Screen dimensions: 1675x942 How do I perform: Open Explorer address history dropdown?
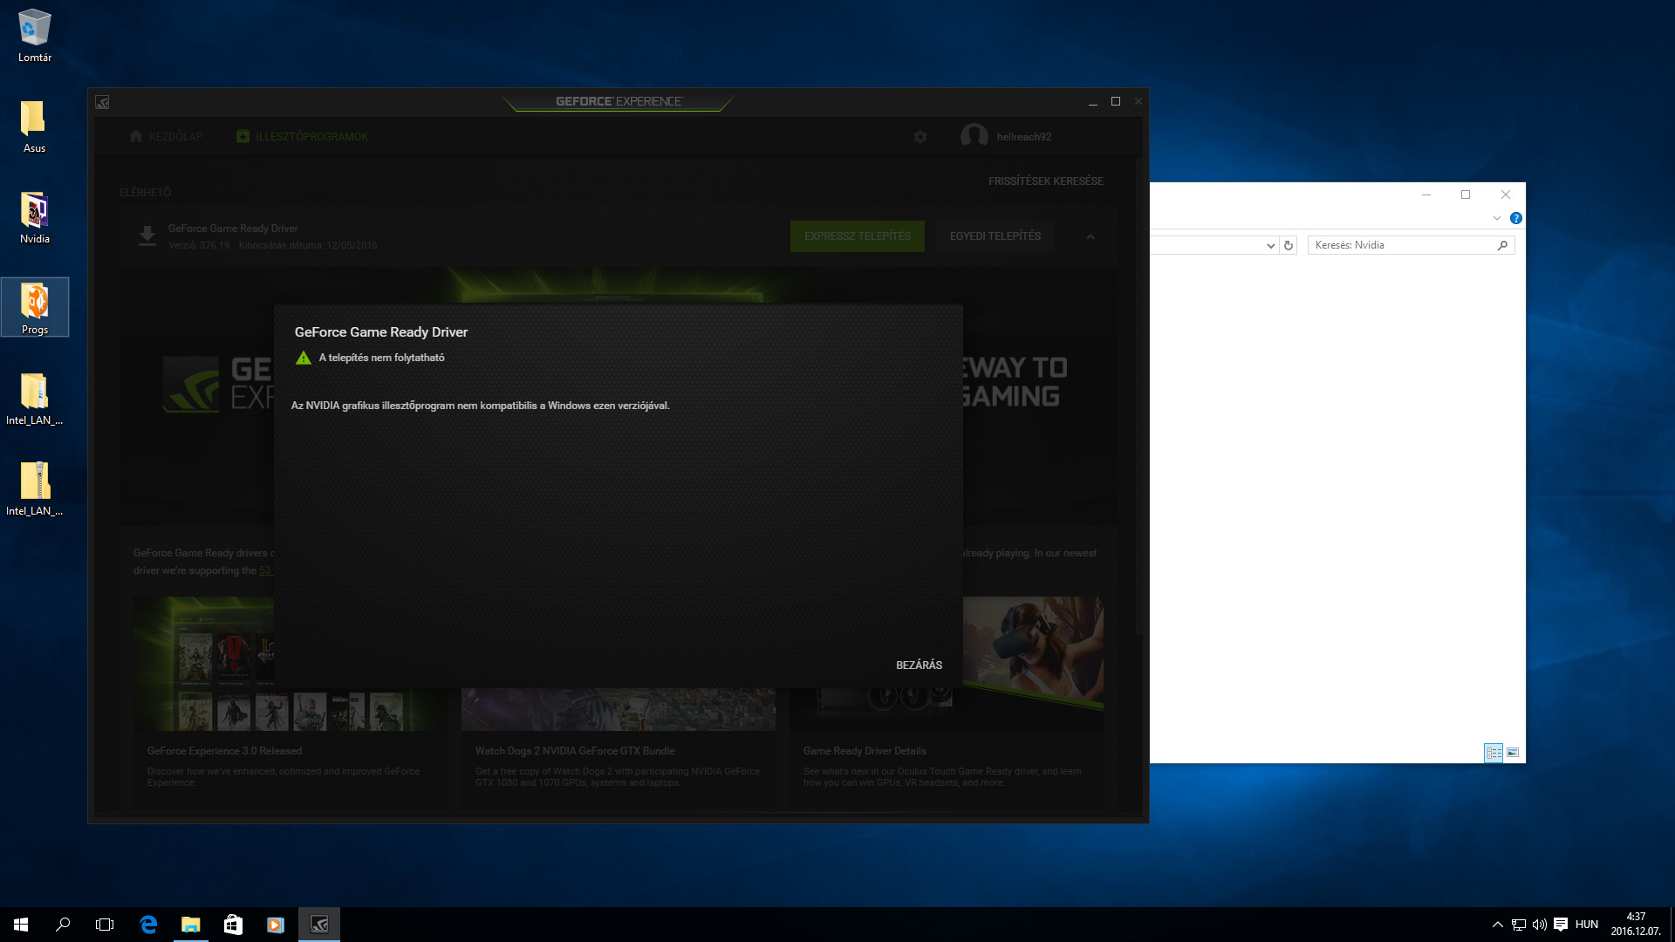pyautogui.click(x=1270, y=245)
